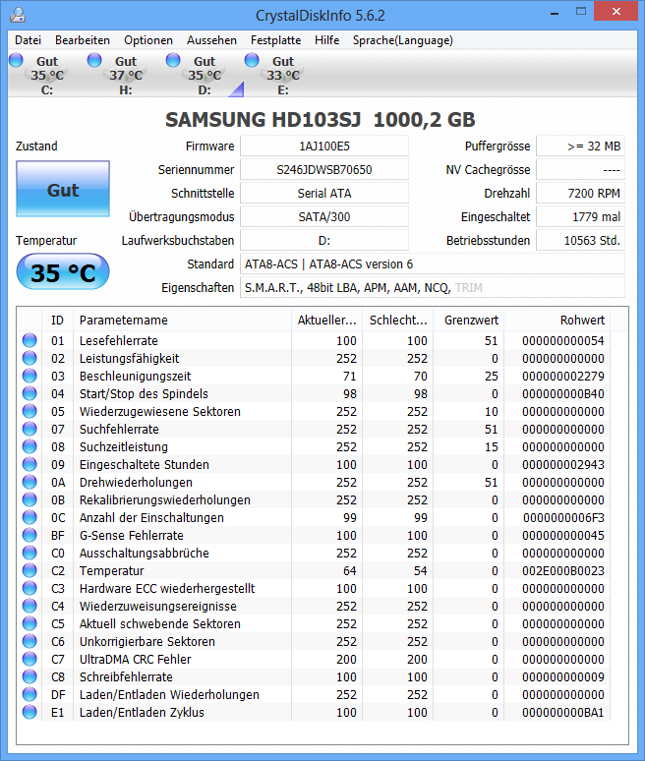
Task: Click status orb for UltraDMA CRC Fehler
Action: 29,659
